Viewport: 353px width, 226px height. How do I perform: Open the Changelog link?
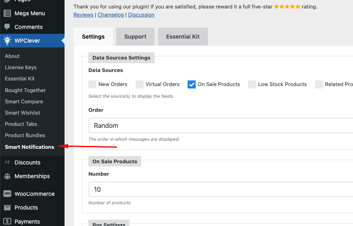(x=111, y=15)
